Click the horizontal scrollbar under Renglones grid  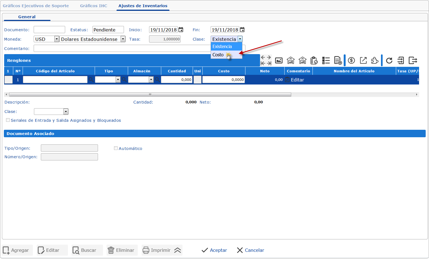click(150, 95)
